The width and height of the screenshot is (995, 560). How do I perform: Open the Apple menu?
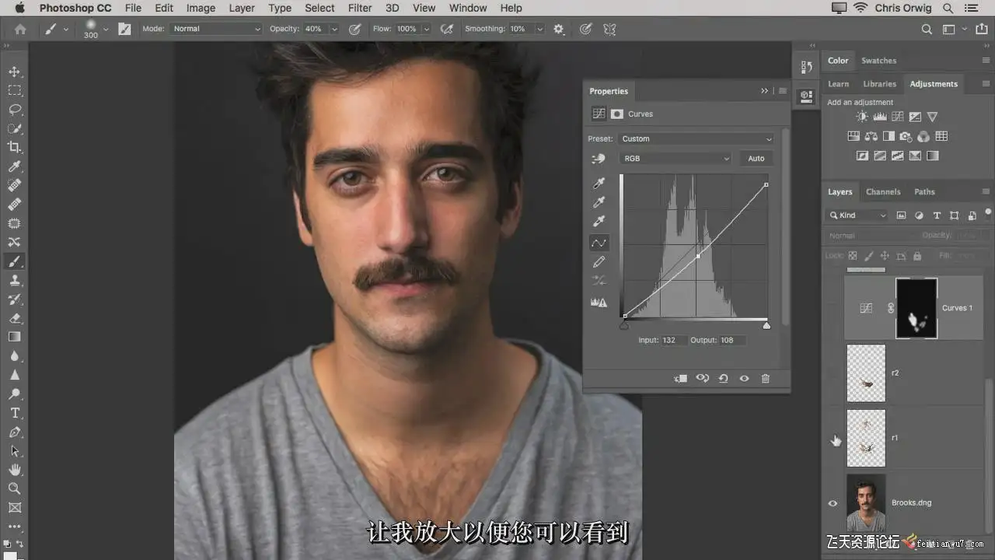point(19,8)
